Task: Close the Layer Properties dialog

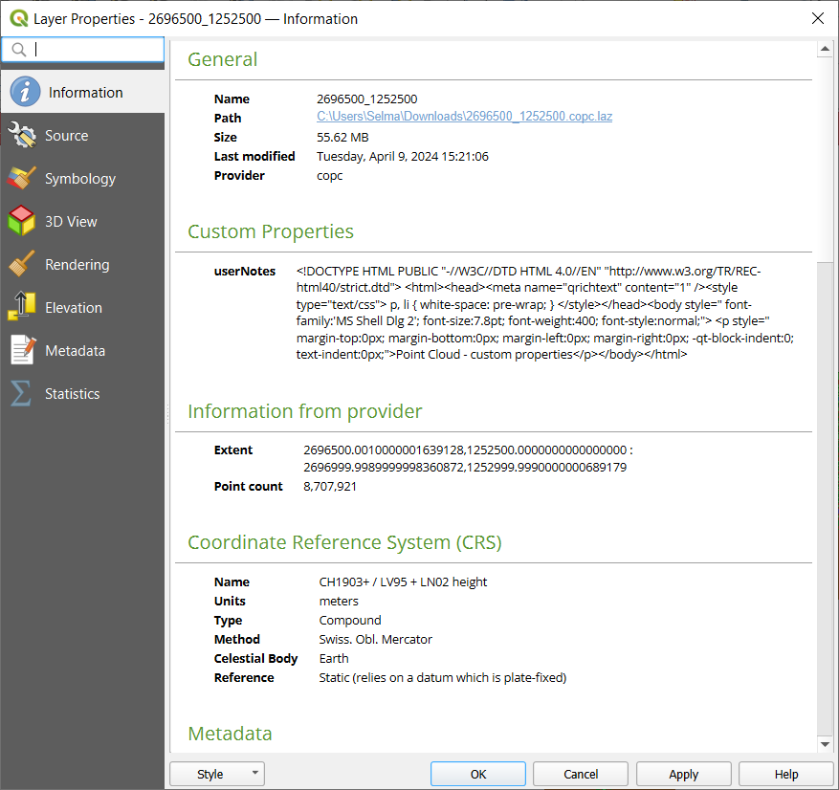Action: [x=817, y=18]
